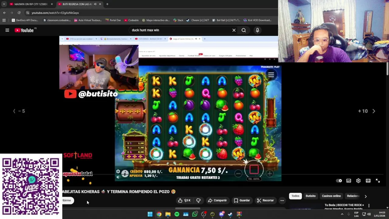Image resolution: width=389 pixels, height=219 pixels.
Task: Skip back 5 seconds chevron
Action: click(14, 111)
